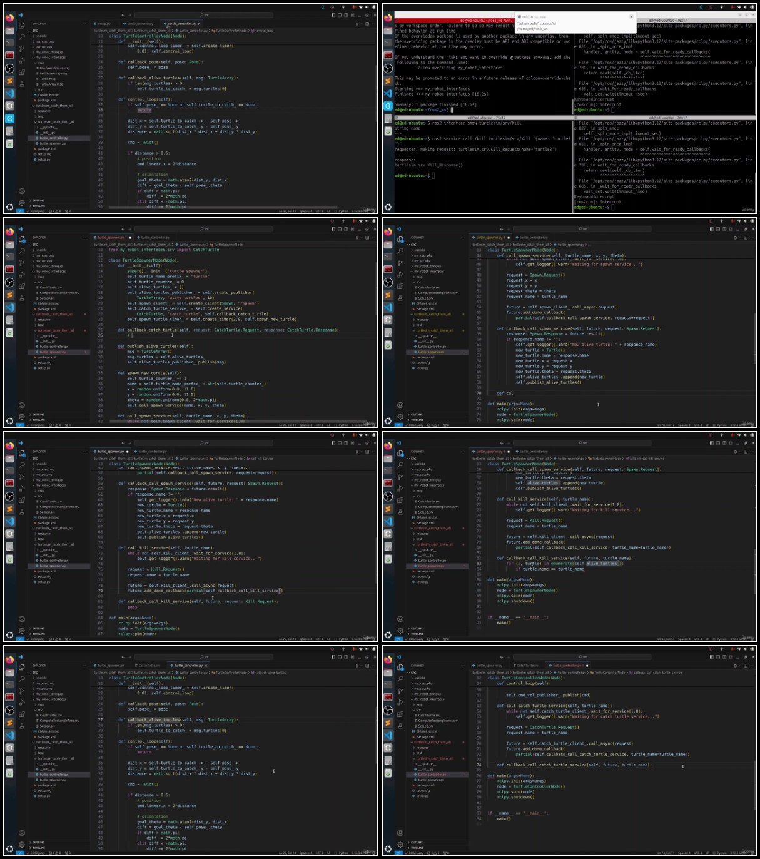Open Firefox from the dock in the top-left screenshot

[x=9, y=18]
